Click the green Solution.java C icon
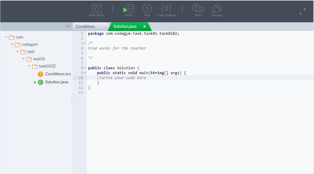314x174 pixels. (x=41, y=82)
